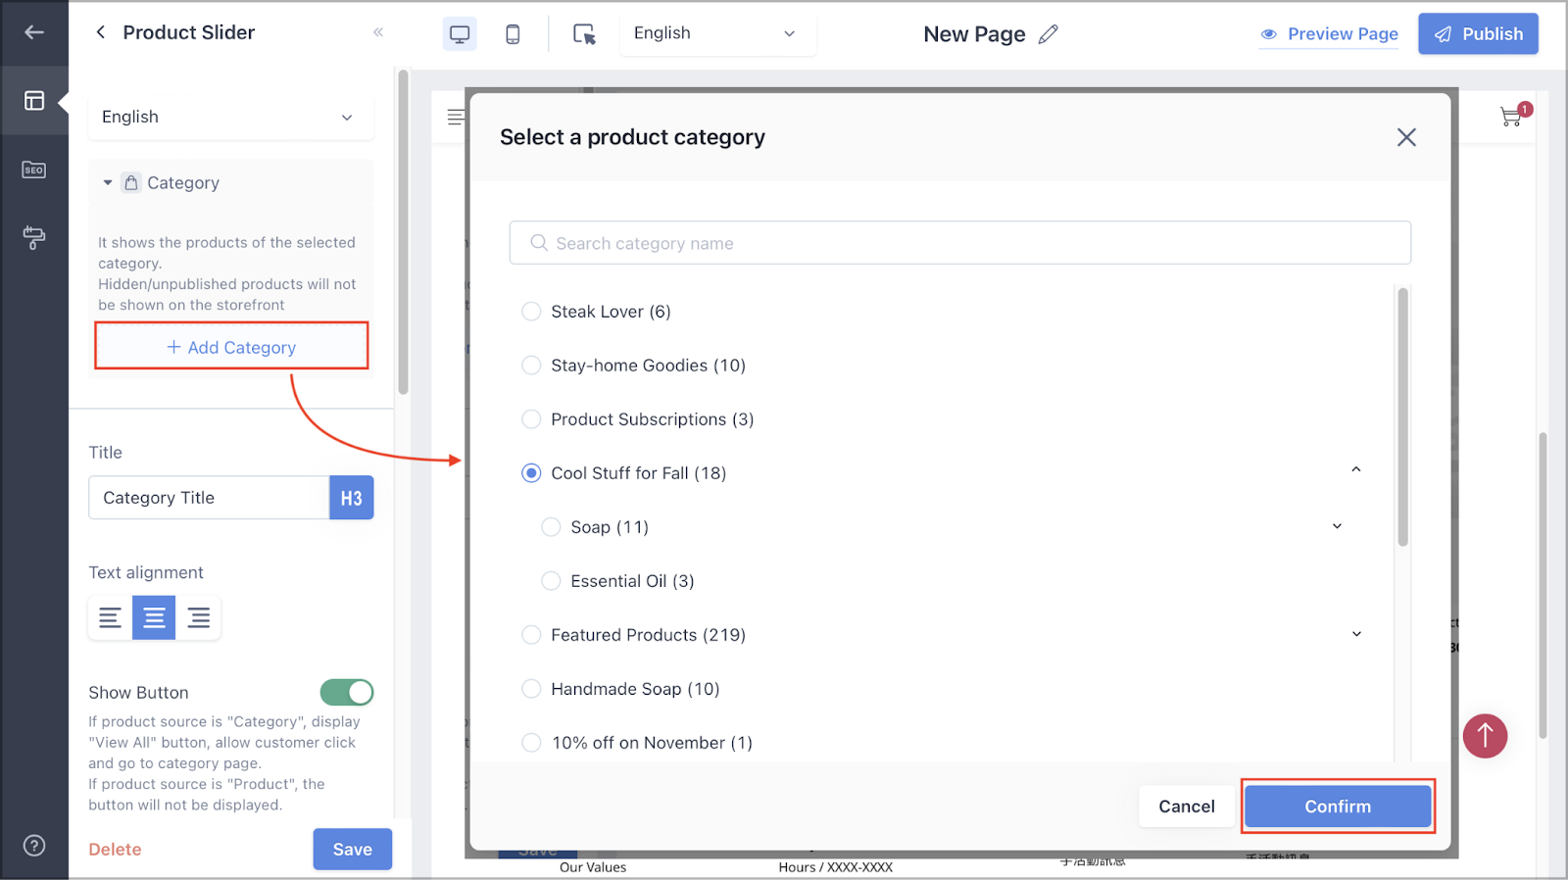Open the Preview Page link
Screen dimensions: 1568x880
1329,34
